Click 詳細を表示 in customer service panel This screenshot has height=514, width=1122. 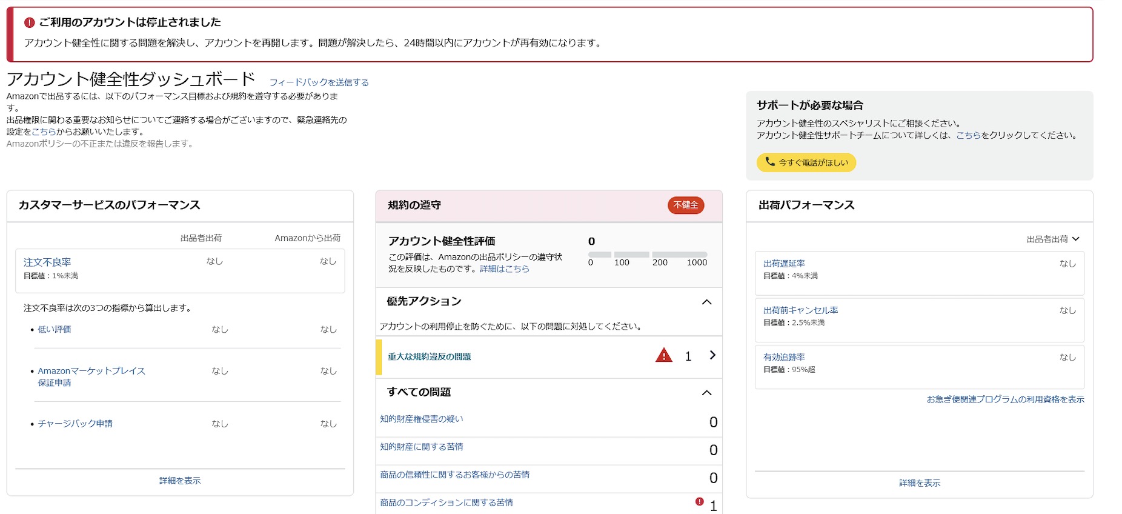coord(180,481)
